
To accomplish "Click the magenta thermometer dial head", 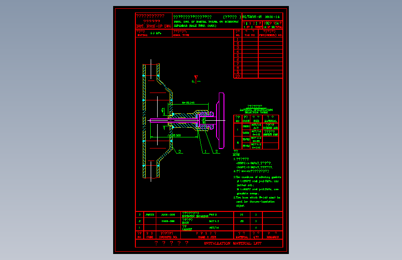I will (221, 121).
